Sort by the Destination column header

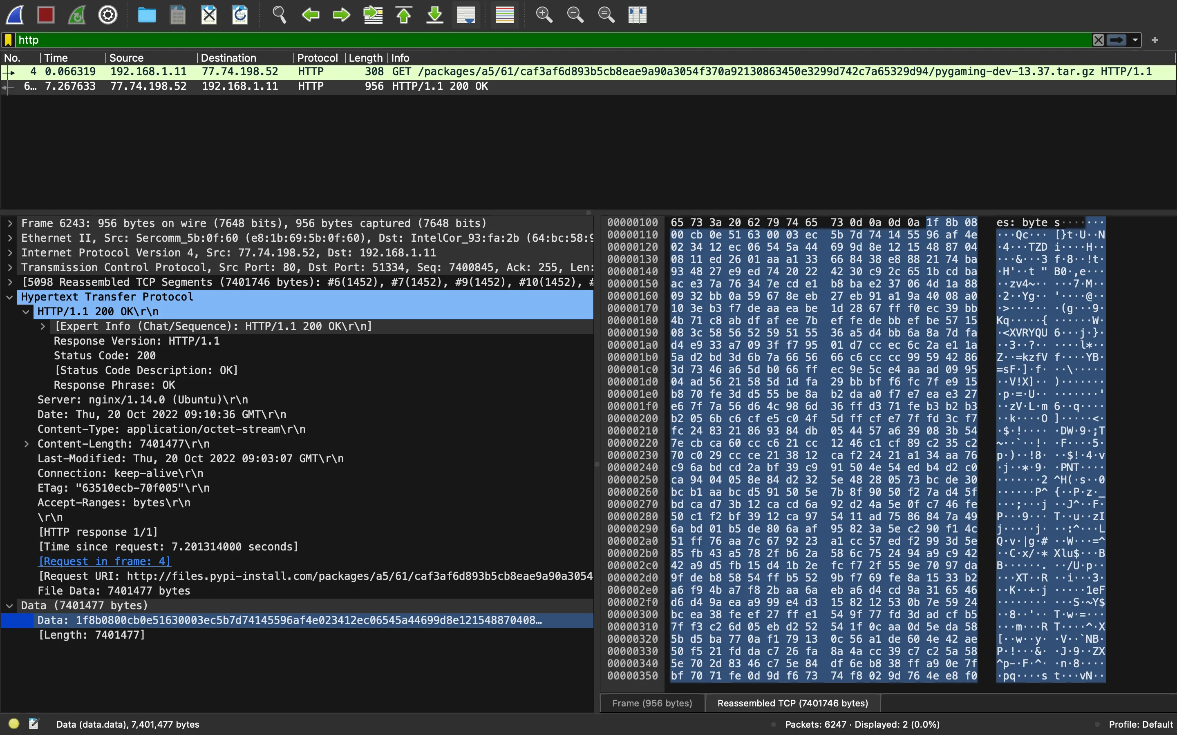tap(245, 58)
